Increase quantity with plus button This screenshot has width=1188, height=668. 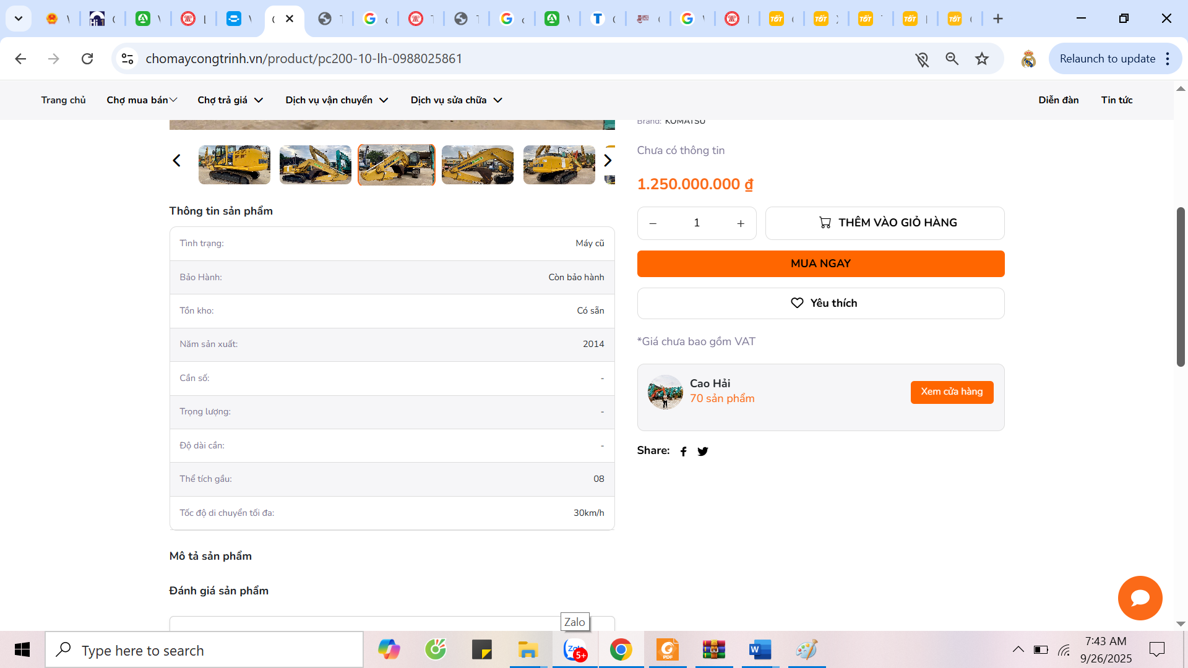click(x=741, y=223)
